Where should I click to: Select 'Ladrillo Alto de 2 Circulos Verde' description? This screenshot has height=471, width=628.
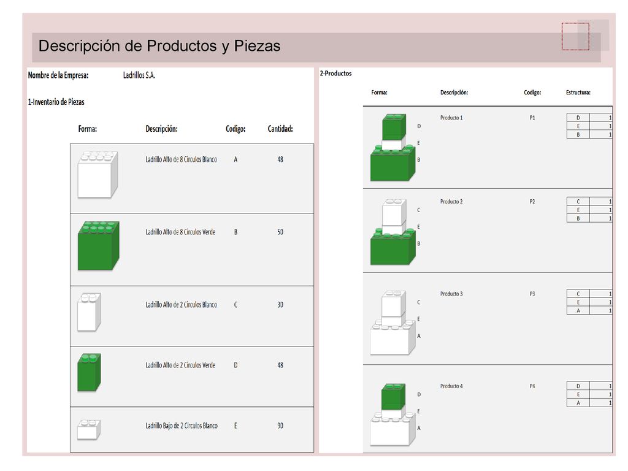coord(181,366)
